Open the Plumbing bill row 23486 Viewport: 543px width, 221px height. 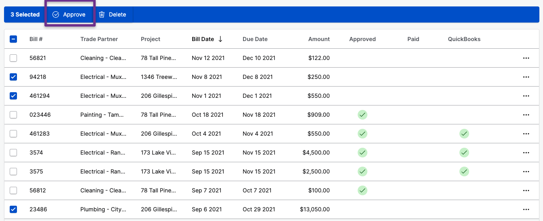(x=271, y=209)
